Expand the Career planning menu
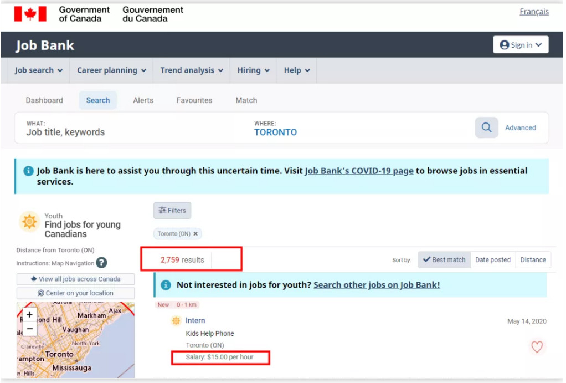This screenshot has height=383, width=566. point(111,70)
